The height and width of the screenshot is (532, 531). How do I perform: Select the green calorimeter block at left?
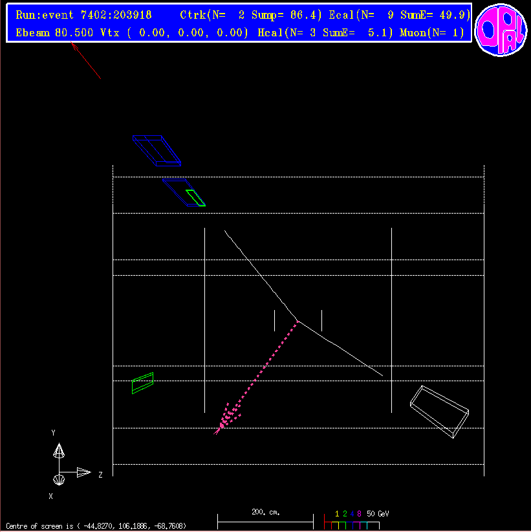click(142, 383)
